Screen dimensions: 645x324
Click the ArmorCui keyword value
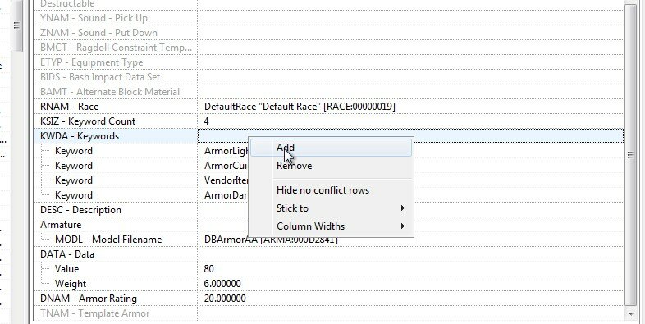[x=226, y=167]
